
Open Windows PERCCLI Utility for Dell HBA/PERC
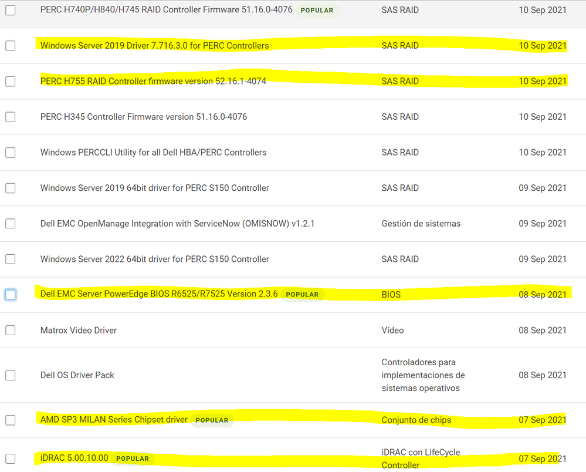(x=153, y=152)
